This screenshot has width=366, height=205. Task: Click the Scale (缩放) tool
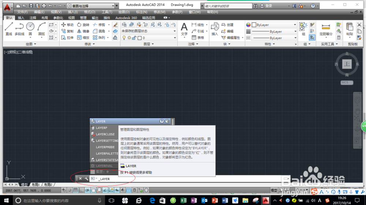pos(83,37)
